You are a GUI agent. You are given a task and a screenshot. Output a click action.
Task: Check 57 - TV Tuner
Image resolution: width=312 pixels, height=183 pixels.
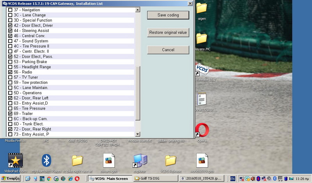coord(10,77)
